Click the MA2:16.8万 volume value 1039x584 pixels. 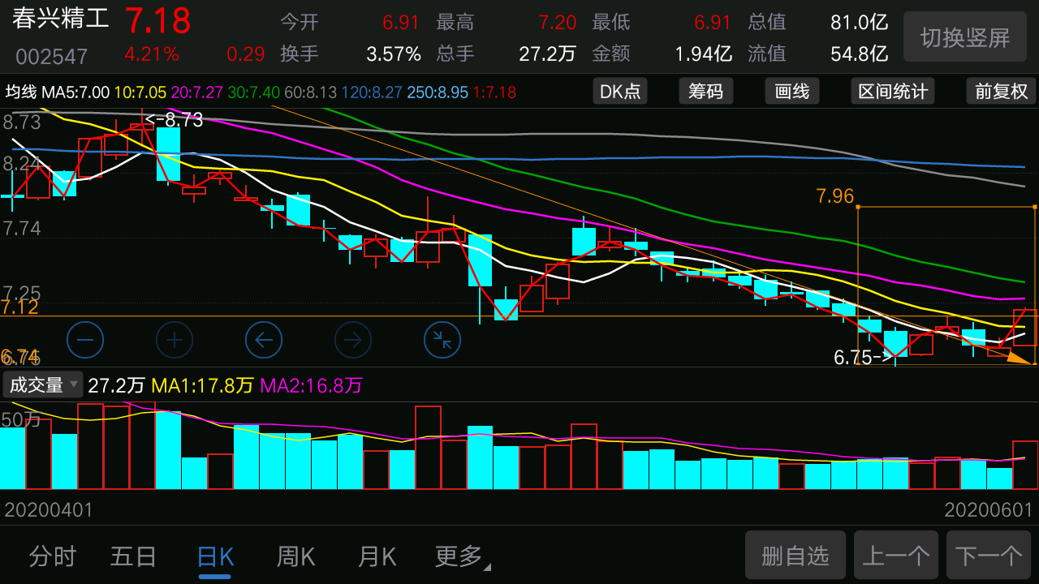click(311, 385)
